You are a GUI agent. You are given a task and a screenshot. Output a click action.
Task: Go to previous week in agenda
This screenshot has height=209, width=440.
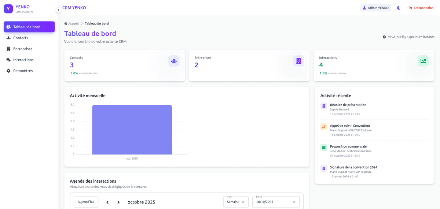tap(107, 202)
